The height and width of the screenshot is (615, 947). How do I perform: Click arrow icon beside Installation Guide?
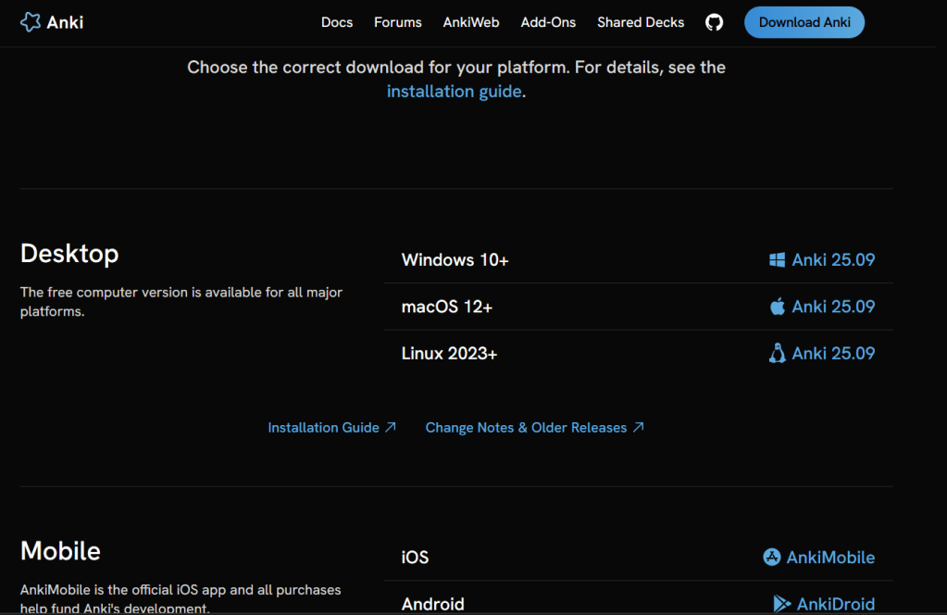tap(391, 427)
